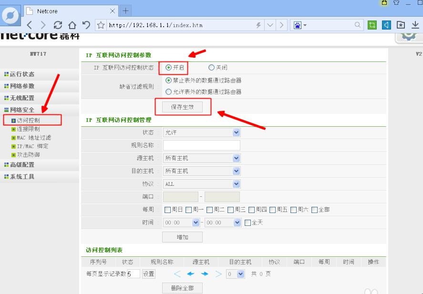Check the 全部 weekday checkbox
Viewport: 423px width, 294px height.
[314, 210]
